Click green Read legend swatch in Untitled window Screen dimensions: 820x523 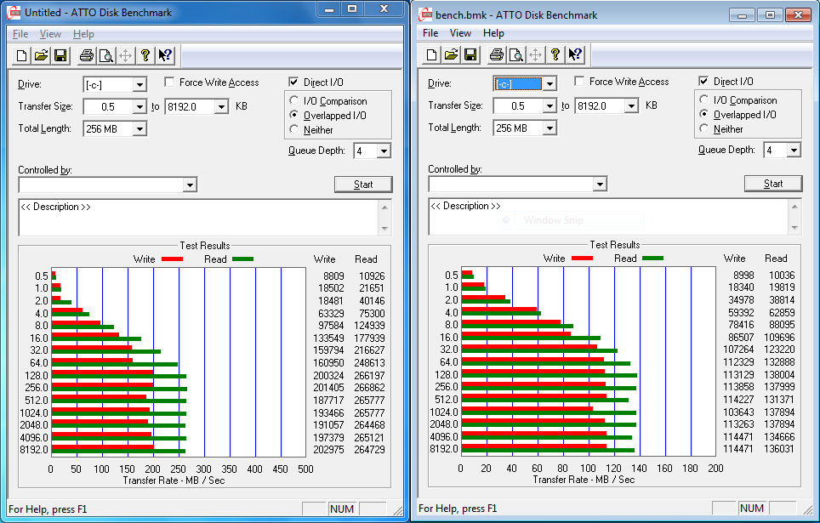[242, 259]
